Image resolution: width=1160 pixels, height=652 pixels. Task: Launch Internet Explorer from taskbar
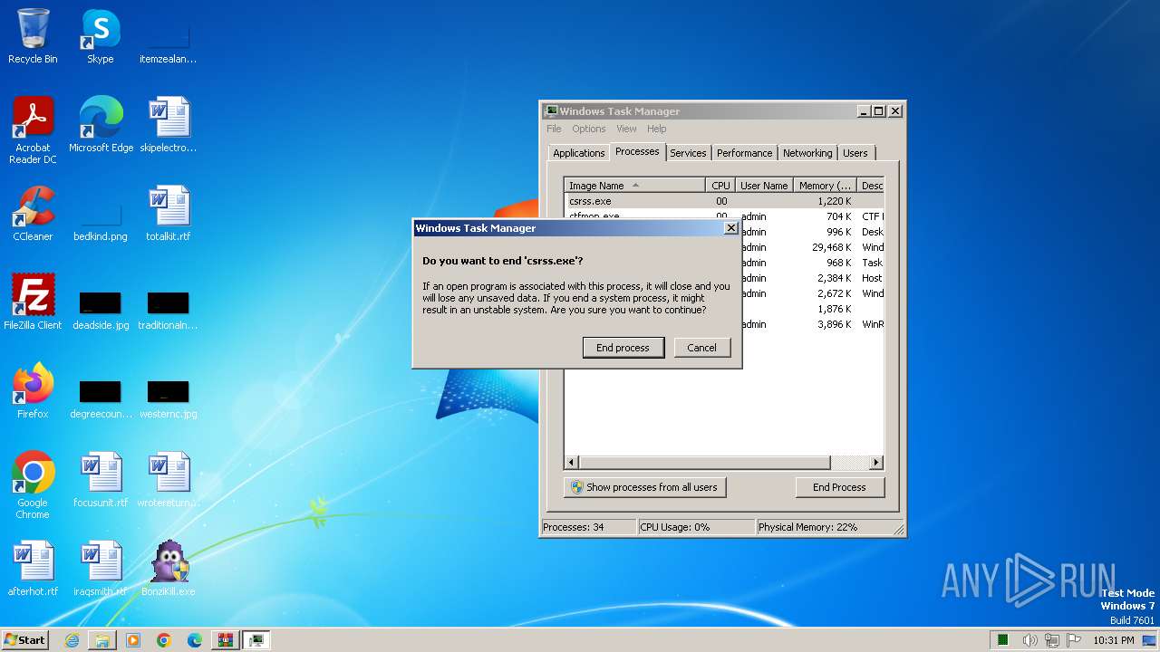click(72, 640)
